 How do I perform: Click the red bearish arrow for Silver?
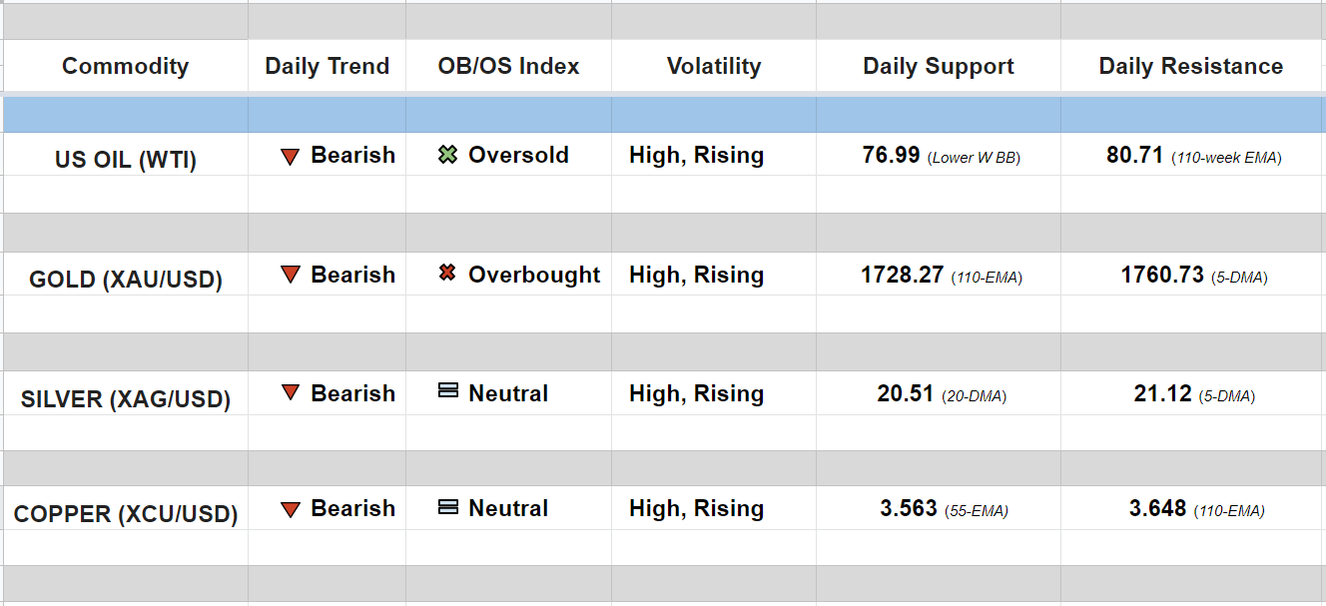[x=291, y=393]
